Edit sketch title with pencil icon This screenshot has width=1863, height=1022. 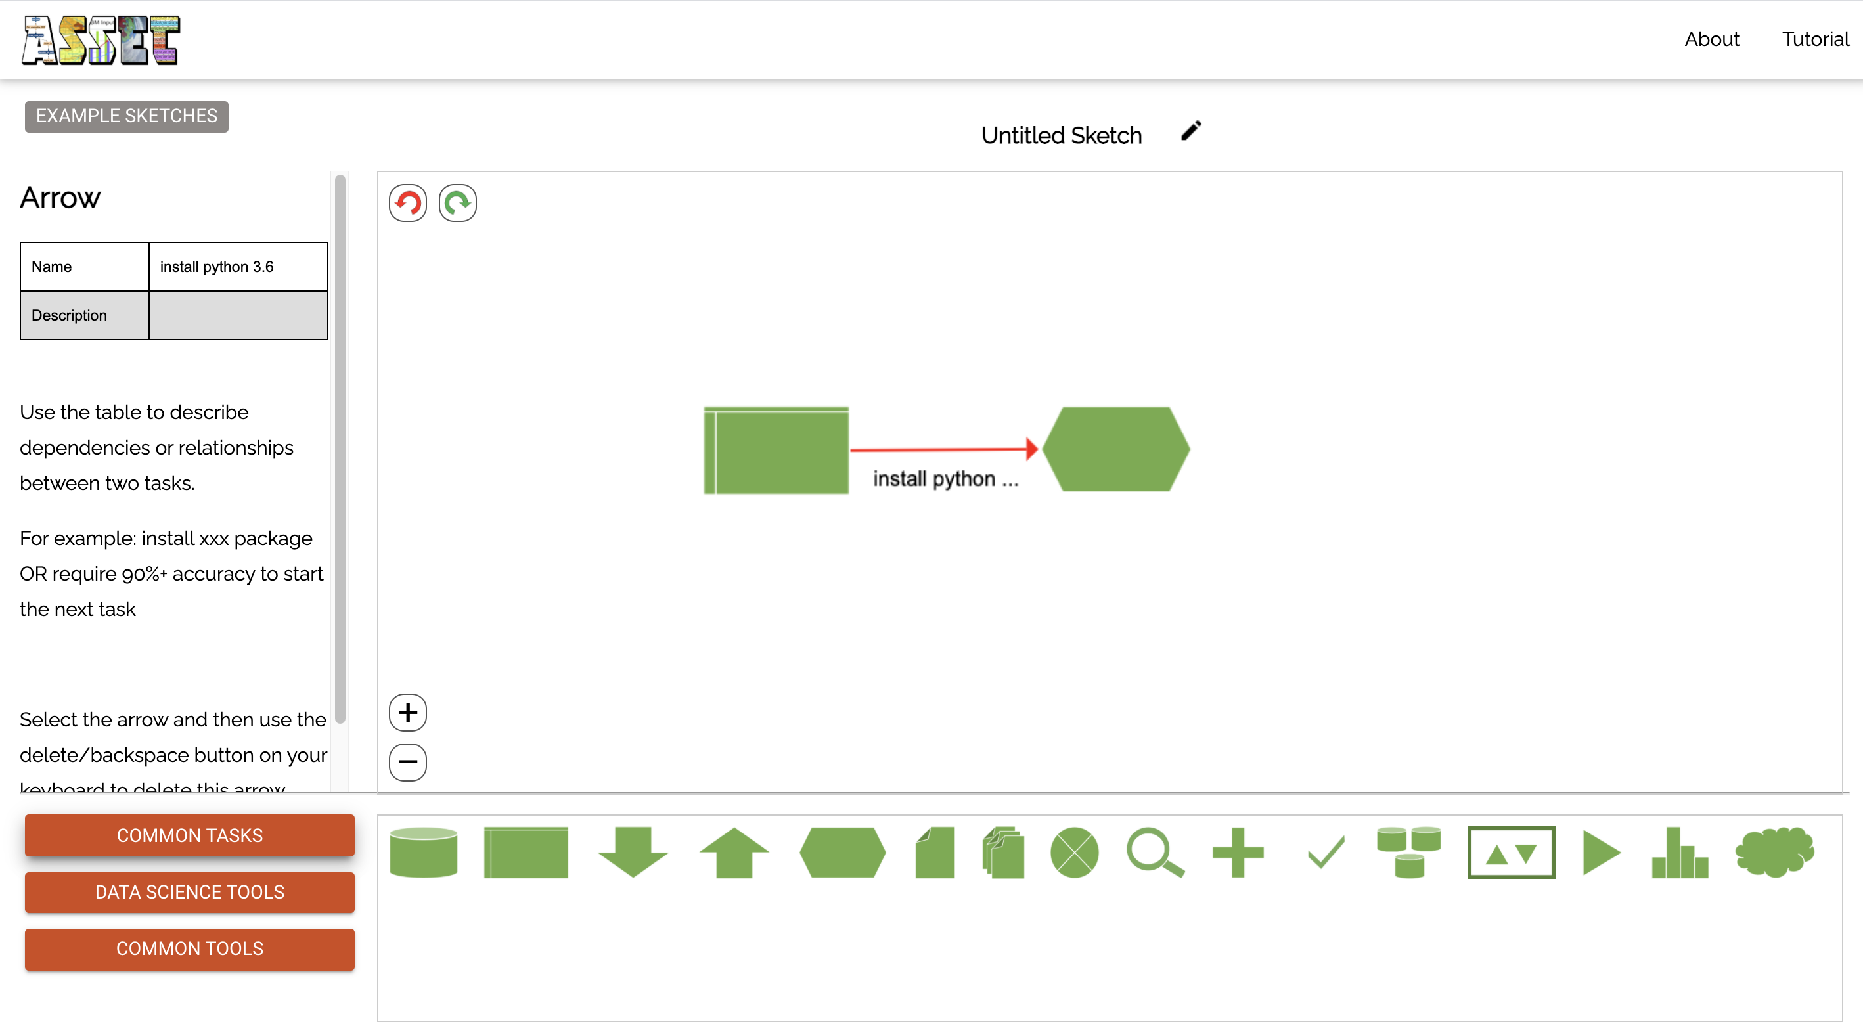[1191, 131]
